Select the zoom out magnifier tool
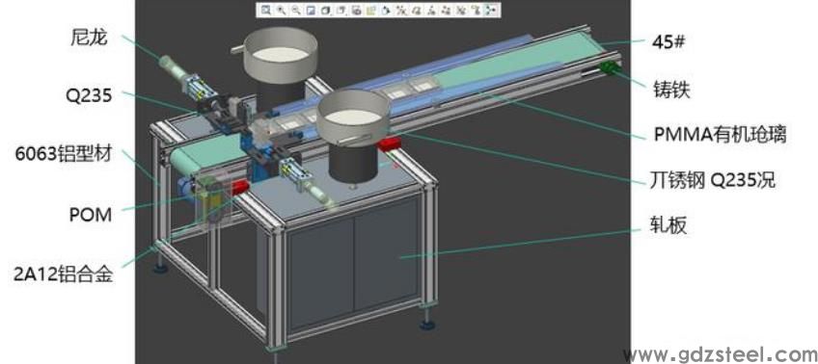The width and height of the screenshot is (818, 364). [x=296, y=10]
